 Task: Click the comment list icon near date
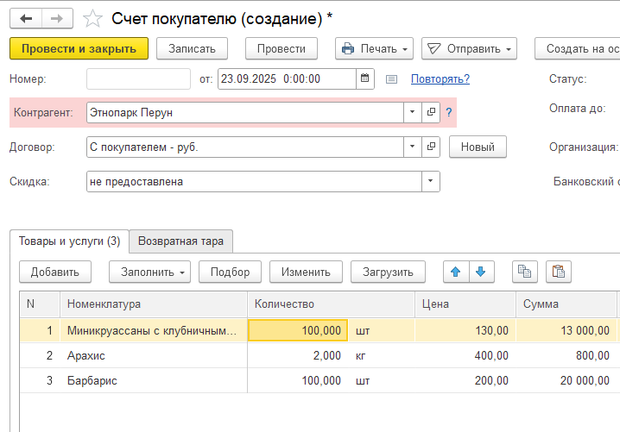(391, 79)
